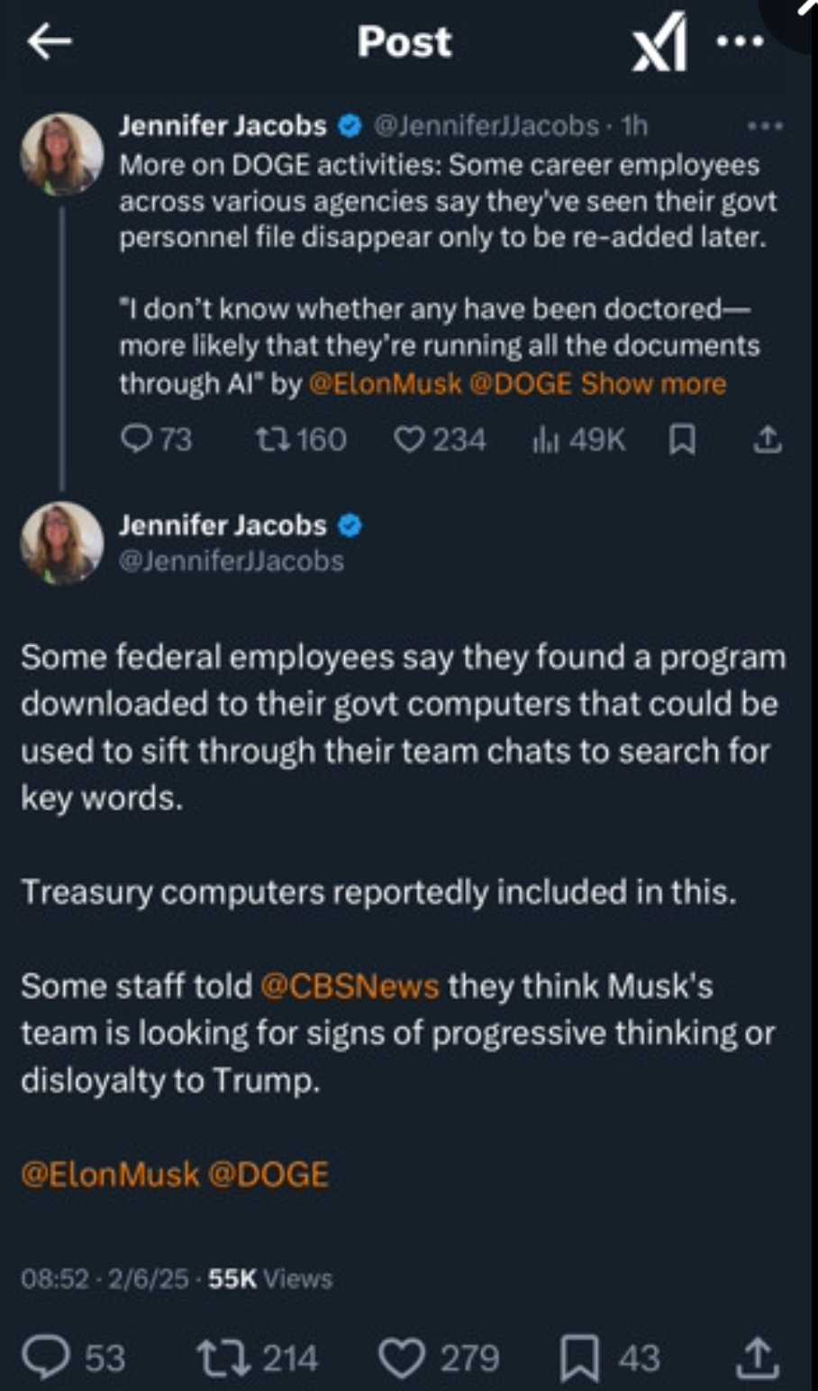Viewport: 818px width, 1391px height.
Task: Bookmark the first thread post
Action: (x=682, y=440)
